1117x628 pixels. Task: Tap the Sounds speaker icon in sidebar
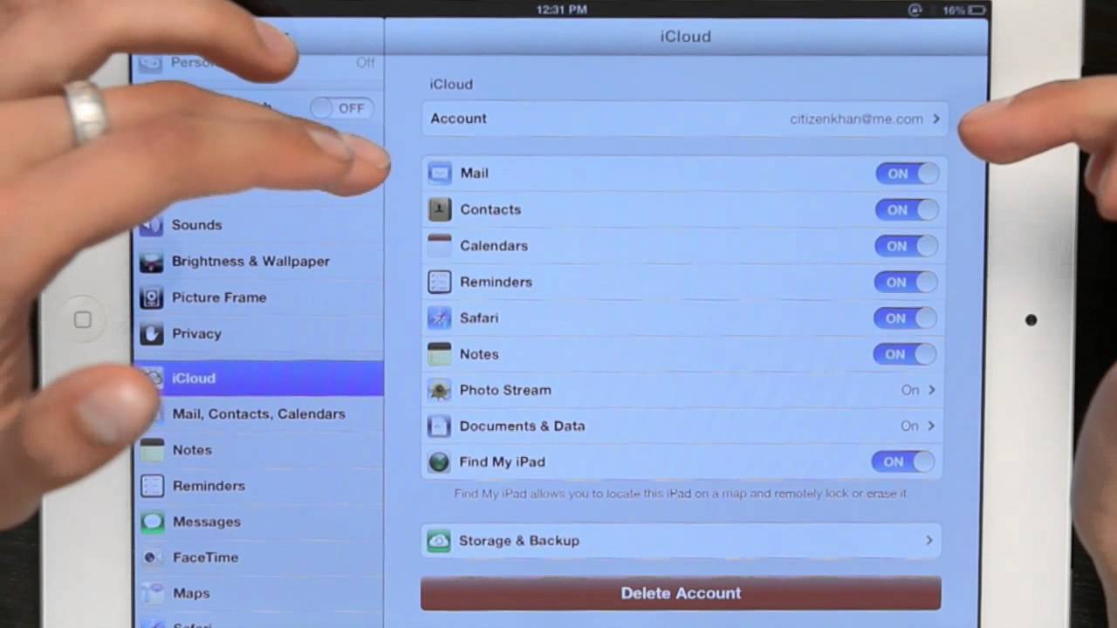pos(152,225)
